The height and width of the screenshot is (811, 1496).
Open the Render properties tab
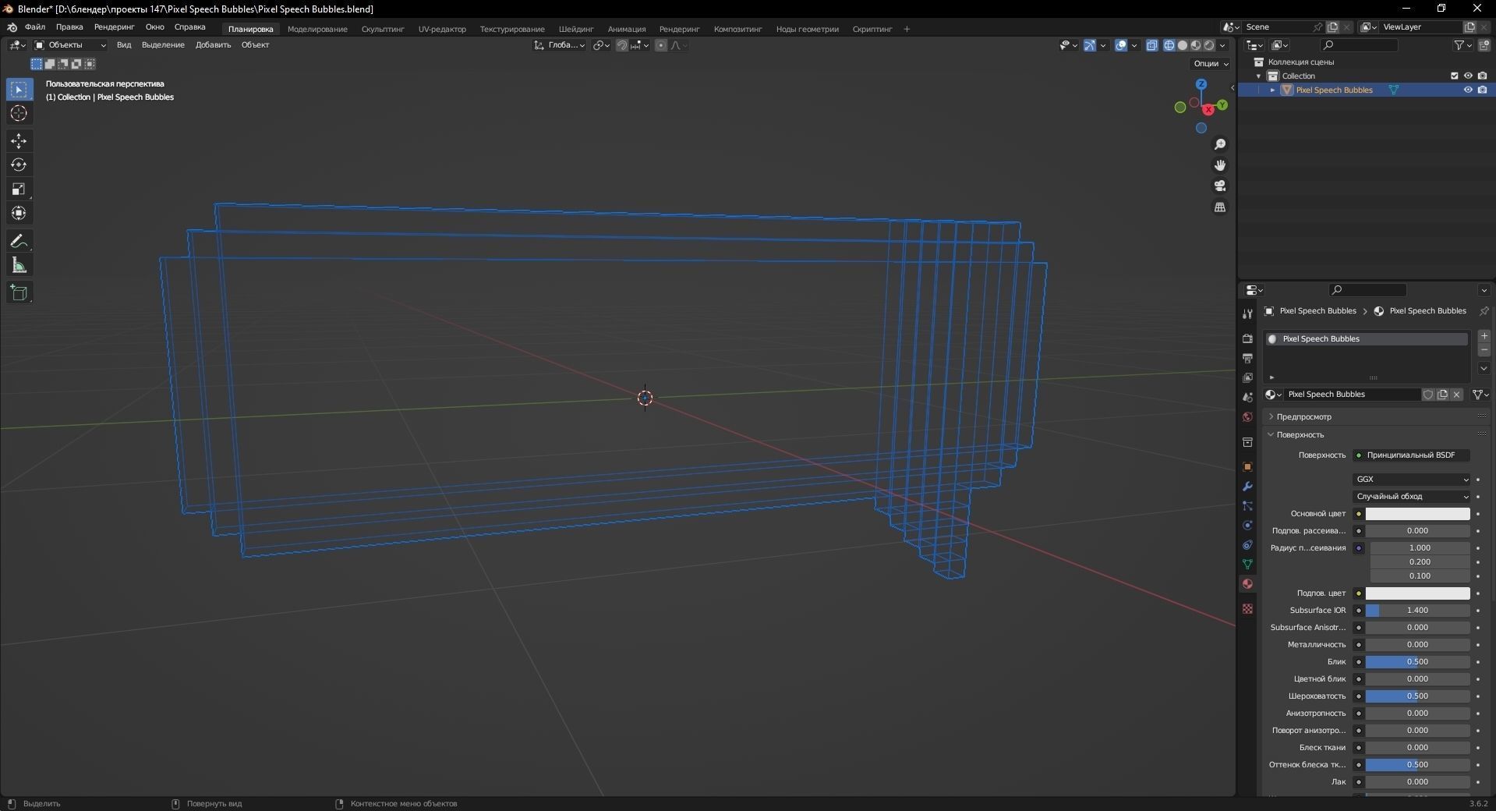point(1247,338)
